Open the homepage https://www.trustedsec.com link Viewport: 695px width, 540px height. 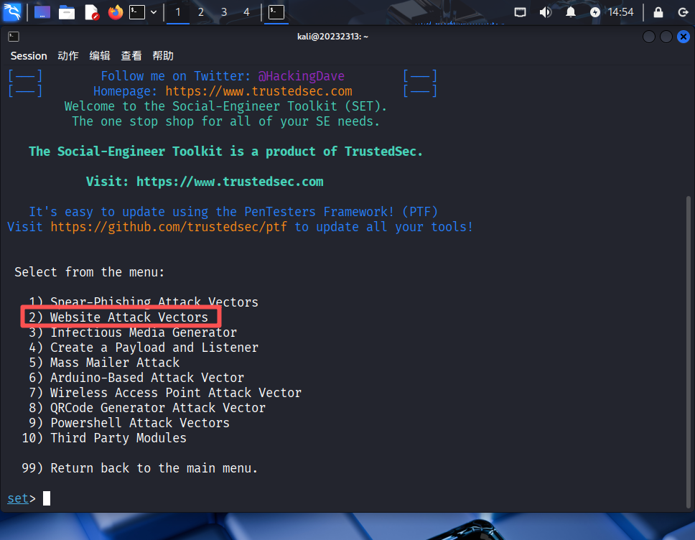point(259,91)
